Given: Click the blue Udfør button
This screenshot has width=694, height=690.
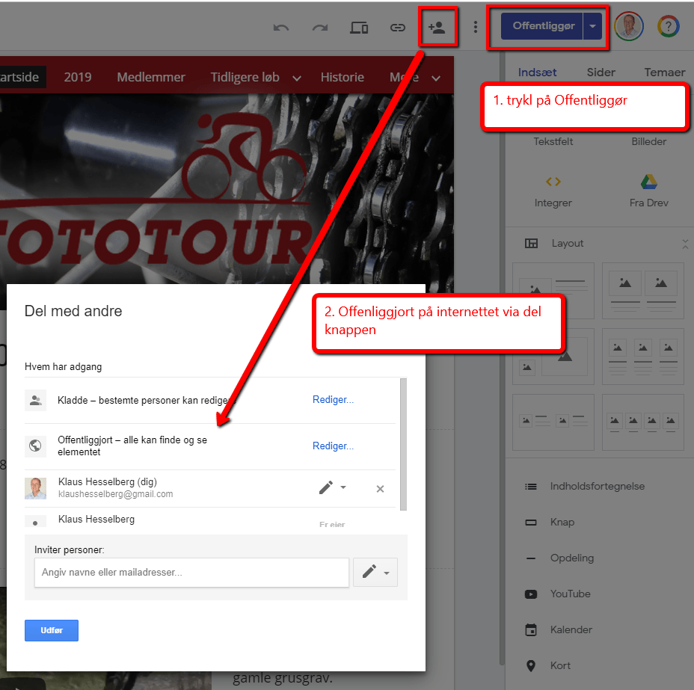Looking at the screenshot, I should (52, 630).
